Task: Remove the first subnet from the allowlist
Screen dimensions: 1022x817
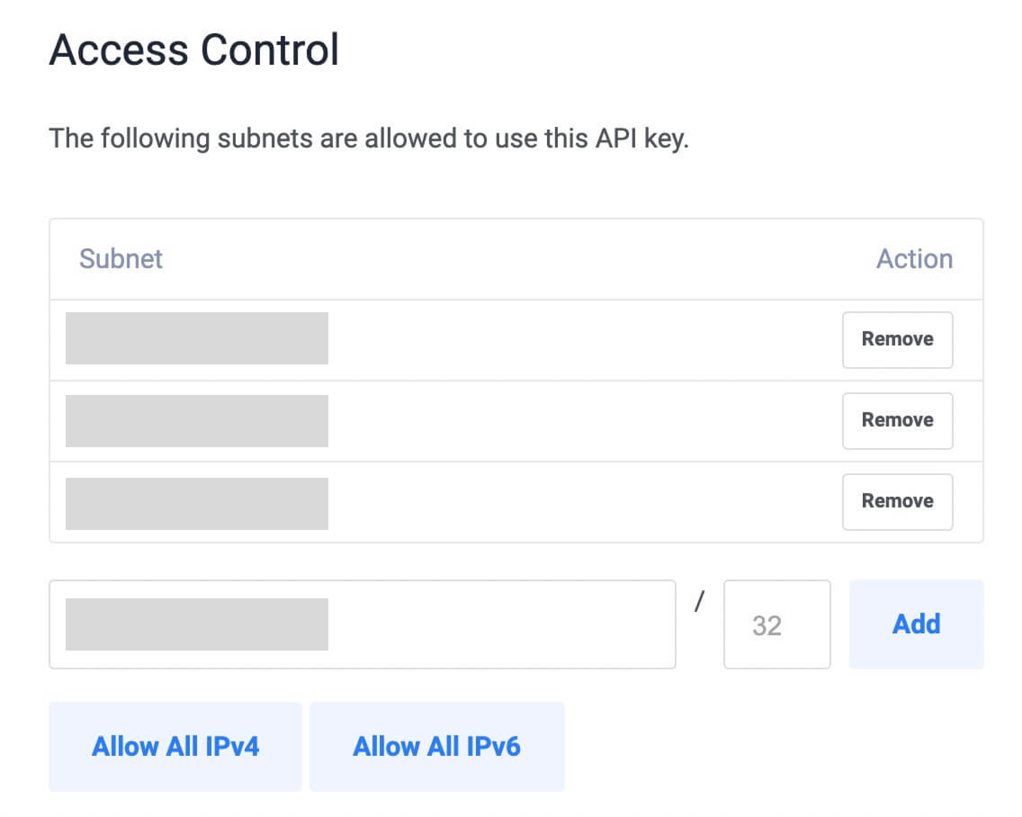Action: pos(897,340)
